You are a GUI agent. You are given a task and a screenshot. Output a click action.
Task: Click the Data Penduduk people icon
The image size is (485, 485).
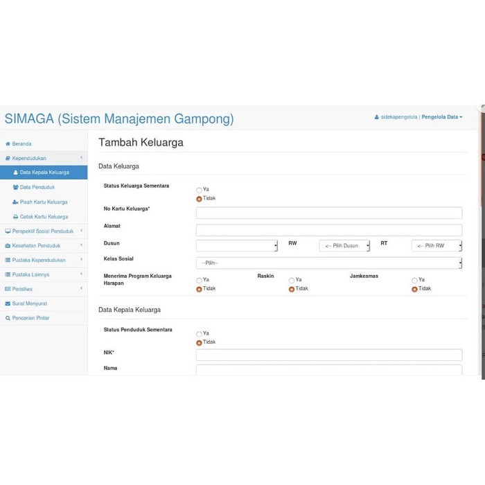coord(15,187)
